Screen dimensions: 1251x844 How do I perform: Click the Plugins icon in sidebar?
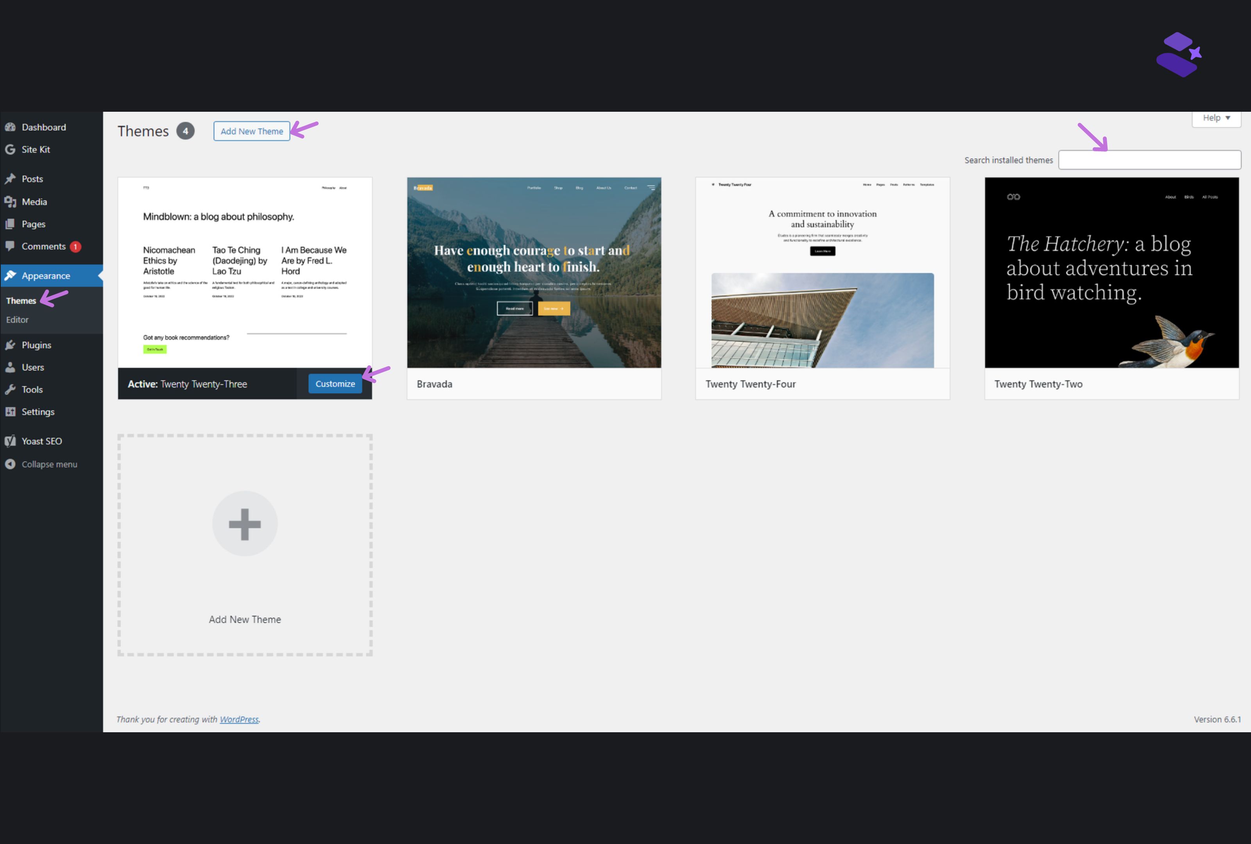point(12,344)
